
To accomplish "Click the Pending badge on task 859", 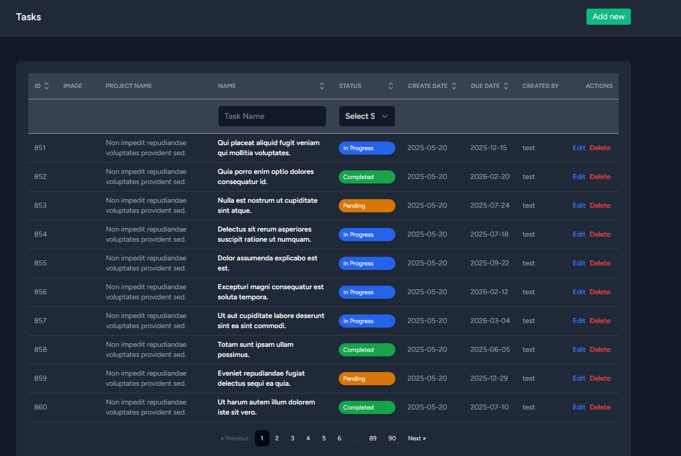I will click(367, 378).
